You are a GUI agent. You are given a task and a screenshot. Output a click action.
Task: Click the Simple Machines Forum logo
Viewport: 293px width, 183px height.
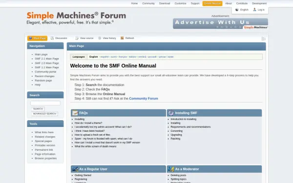pos(76,18)
